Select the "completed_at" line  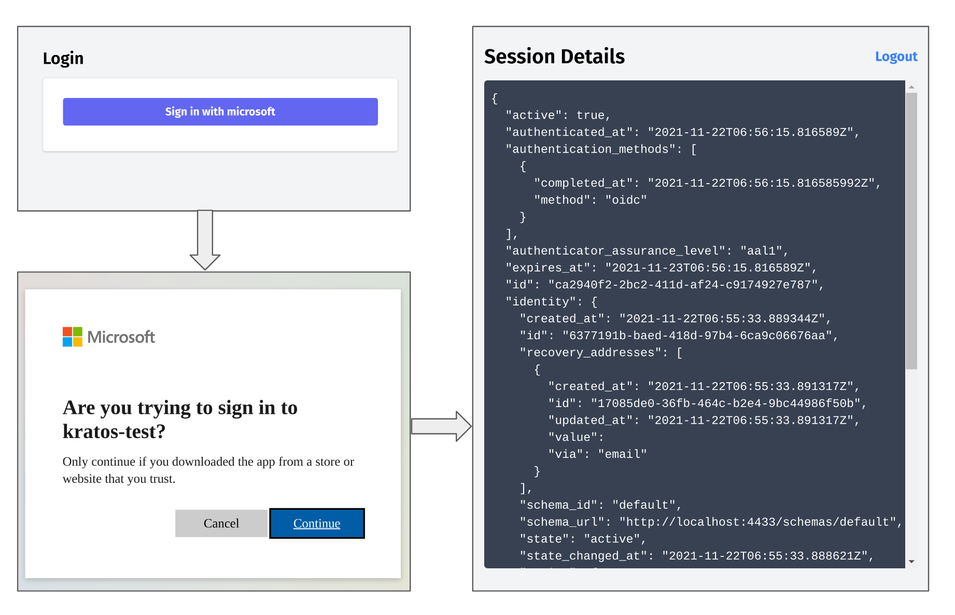708,183
